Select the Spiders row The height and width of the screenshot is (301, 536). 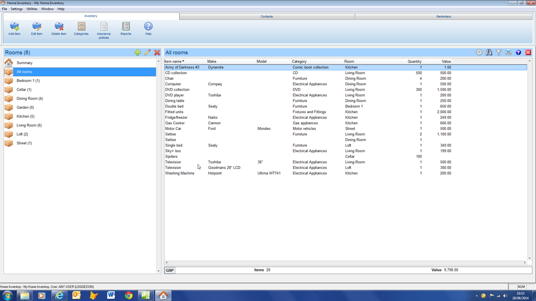[x=346, y=156]
